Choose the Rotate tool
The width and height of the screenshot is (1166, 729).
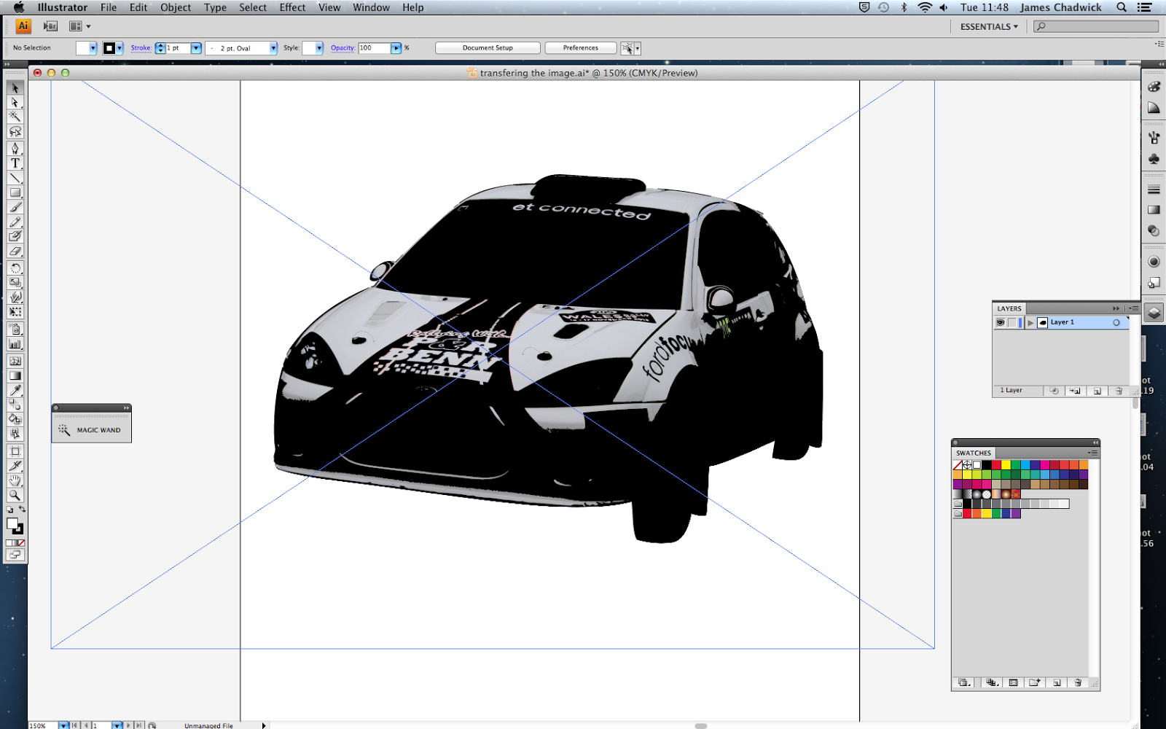(x=15, y=268)
